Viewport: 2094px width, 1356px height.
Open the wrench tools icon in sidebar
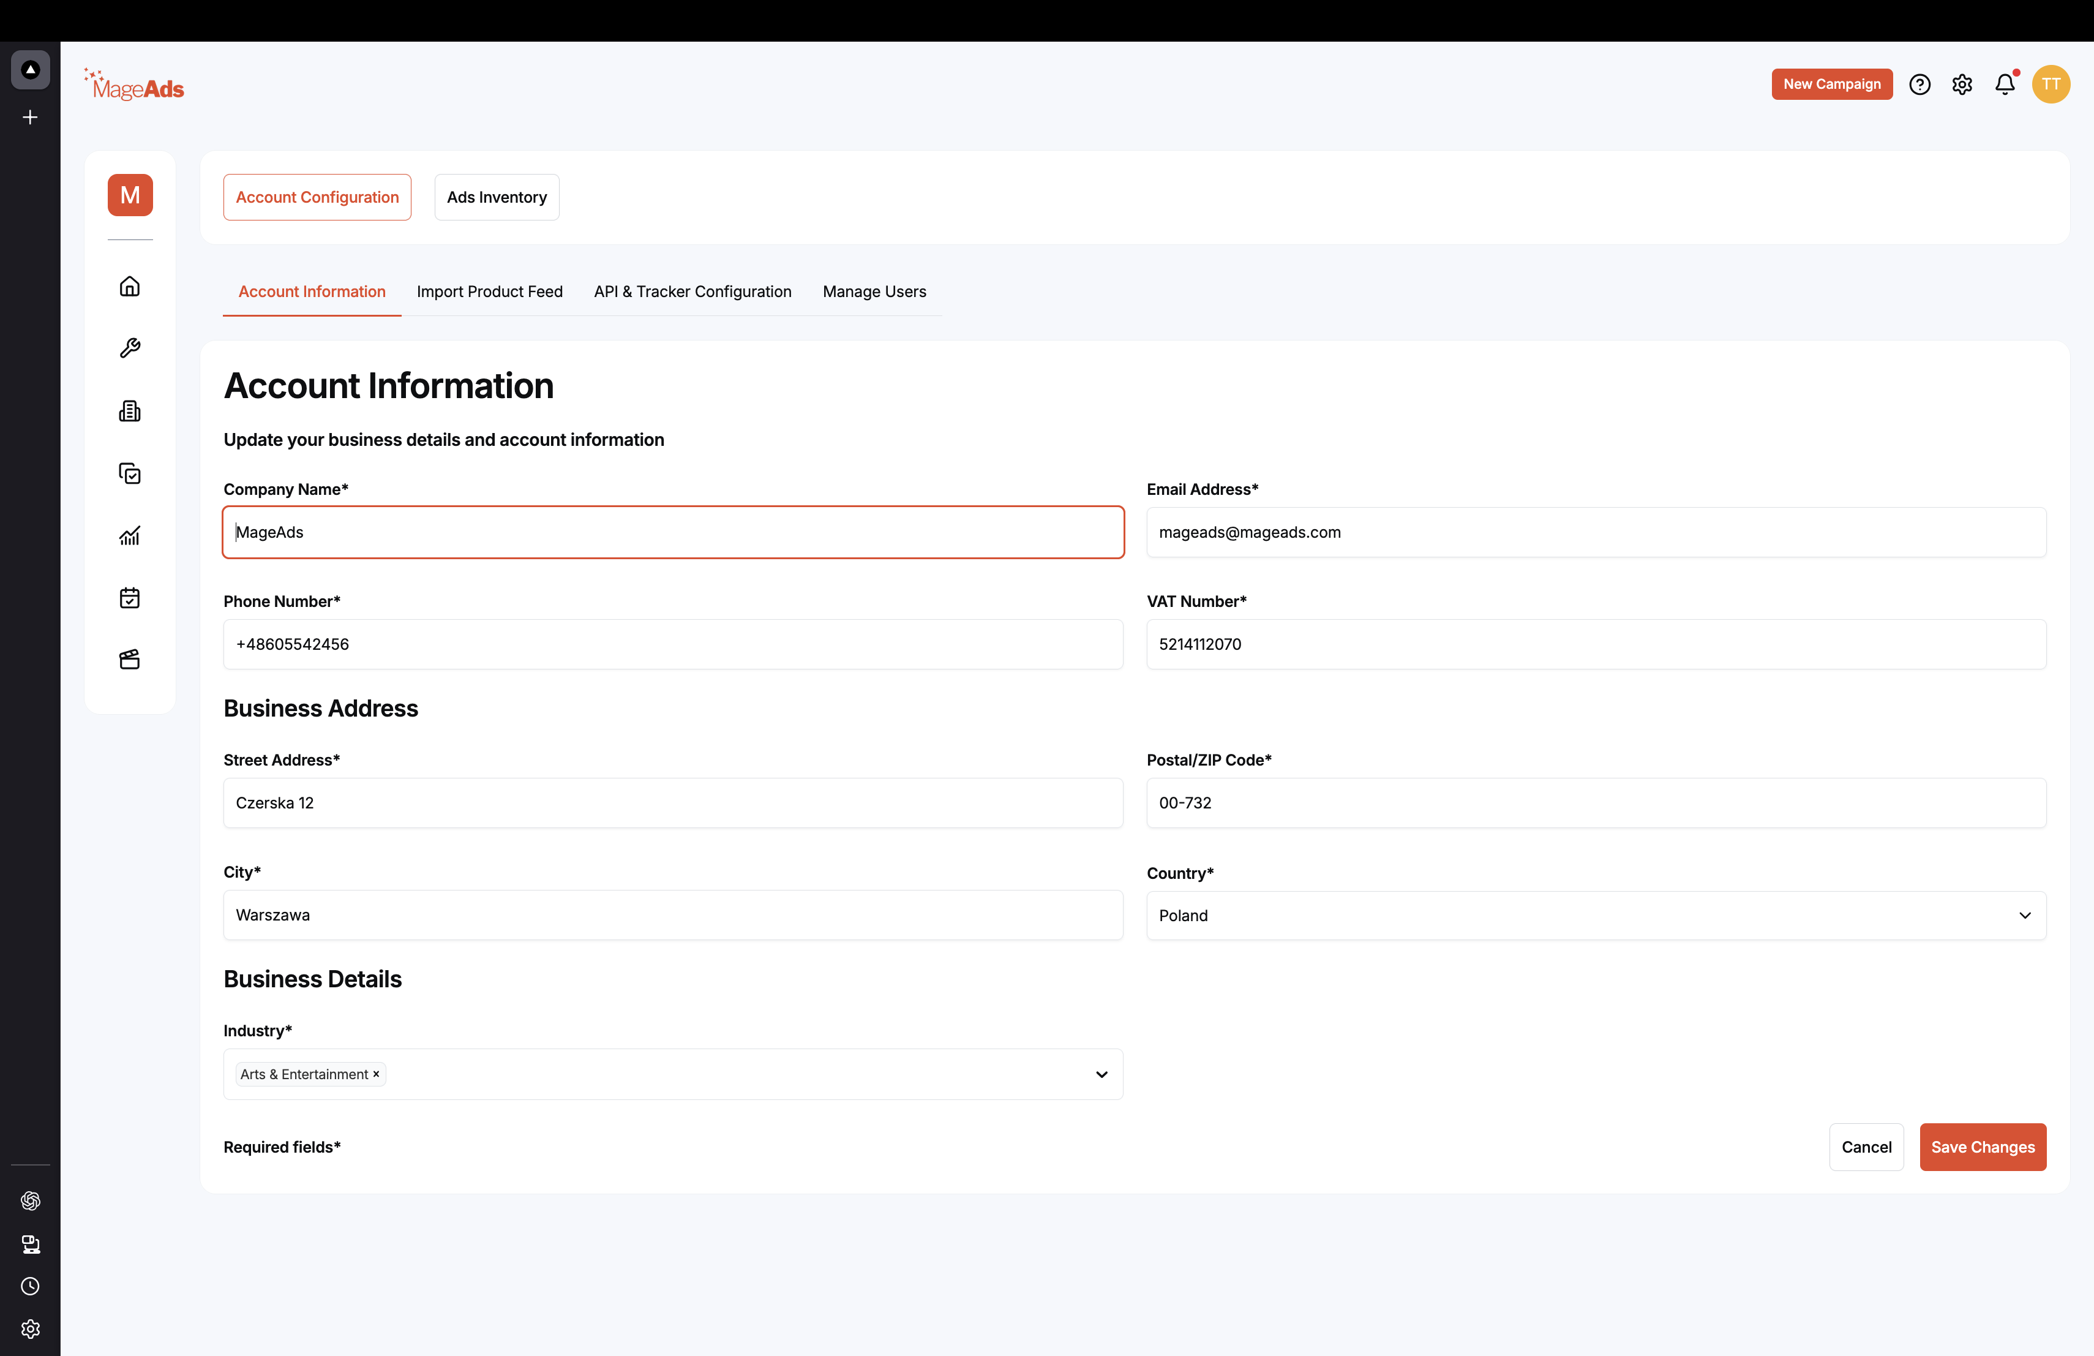[129, 348]
